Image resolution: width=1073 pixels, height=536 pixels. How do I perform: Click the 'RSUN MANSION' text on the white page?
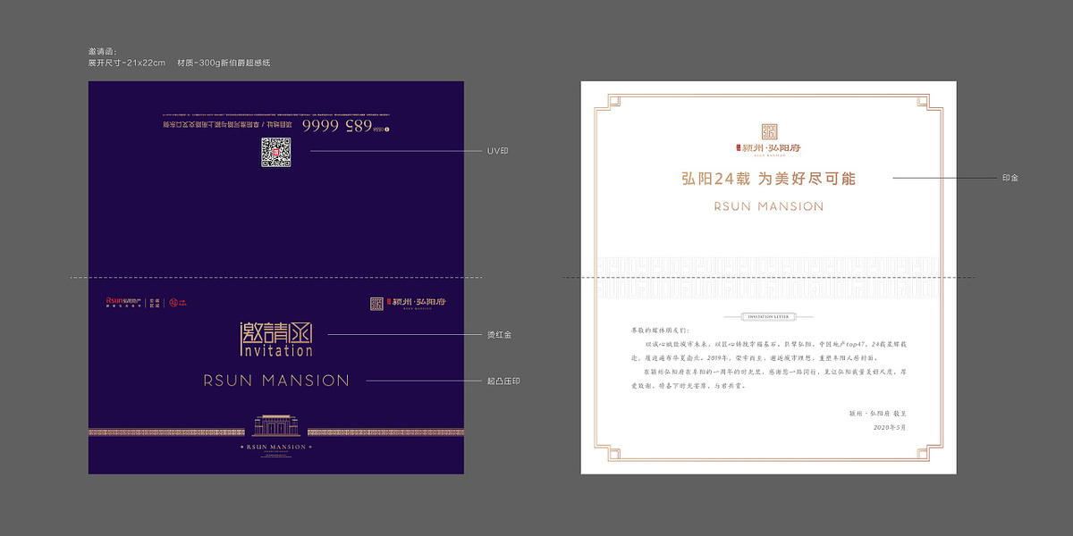point(769,206)
